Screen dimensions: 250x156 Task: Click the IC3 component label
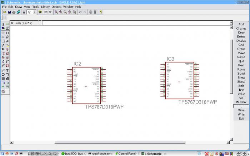pyautogui.click(x=170, y=59)
